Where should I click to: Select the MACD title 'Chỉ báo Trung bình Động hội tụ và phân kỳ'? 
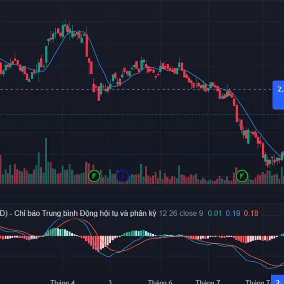coord(85,213)
